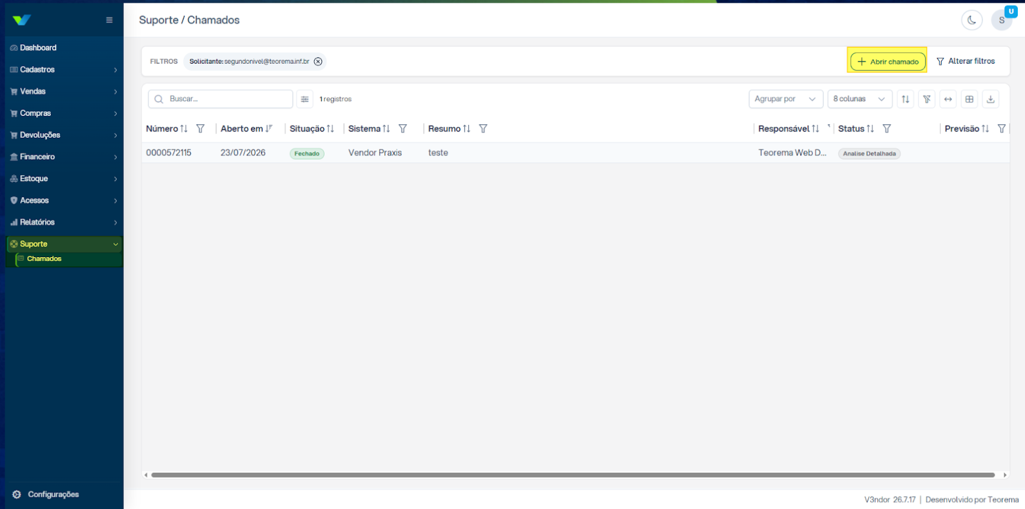Click the clear filters funnel icon
The width and height of the screenshot is (1025, 509).
(926, 99)
